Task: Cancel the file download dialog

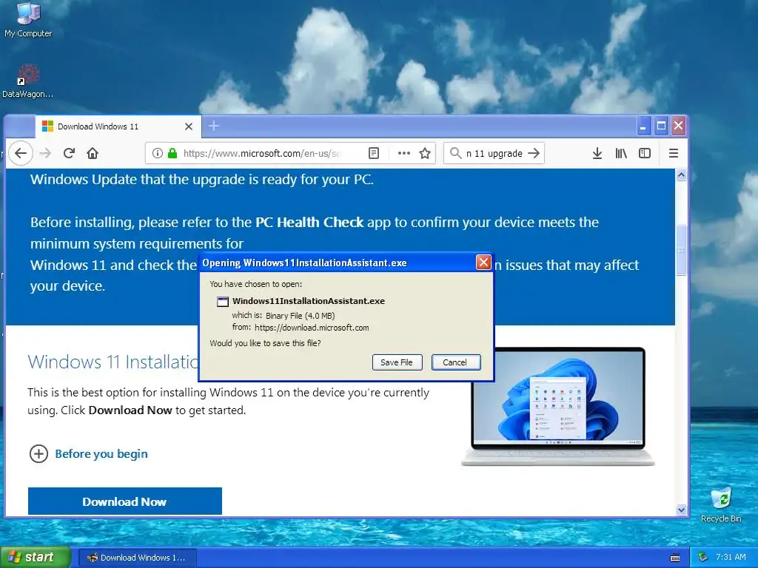Action: [x=455, y=362]
